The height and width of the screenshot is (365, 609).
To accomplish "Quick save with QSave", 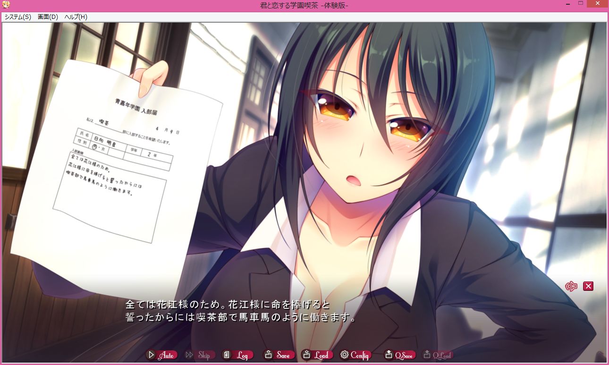I will pyautogui.click(x=400, y=355).
